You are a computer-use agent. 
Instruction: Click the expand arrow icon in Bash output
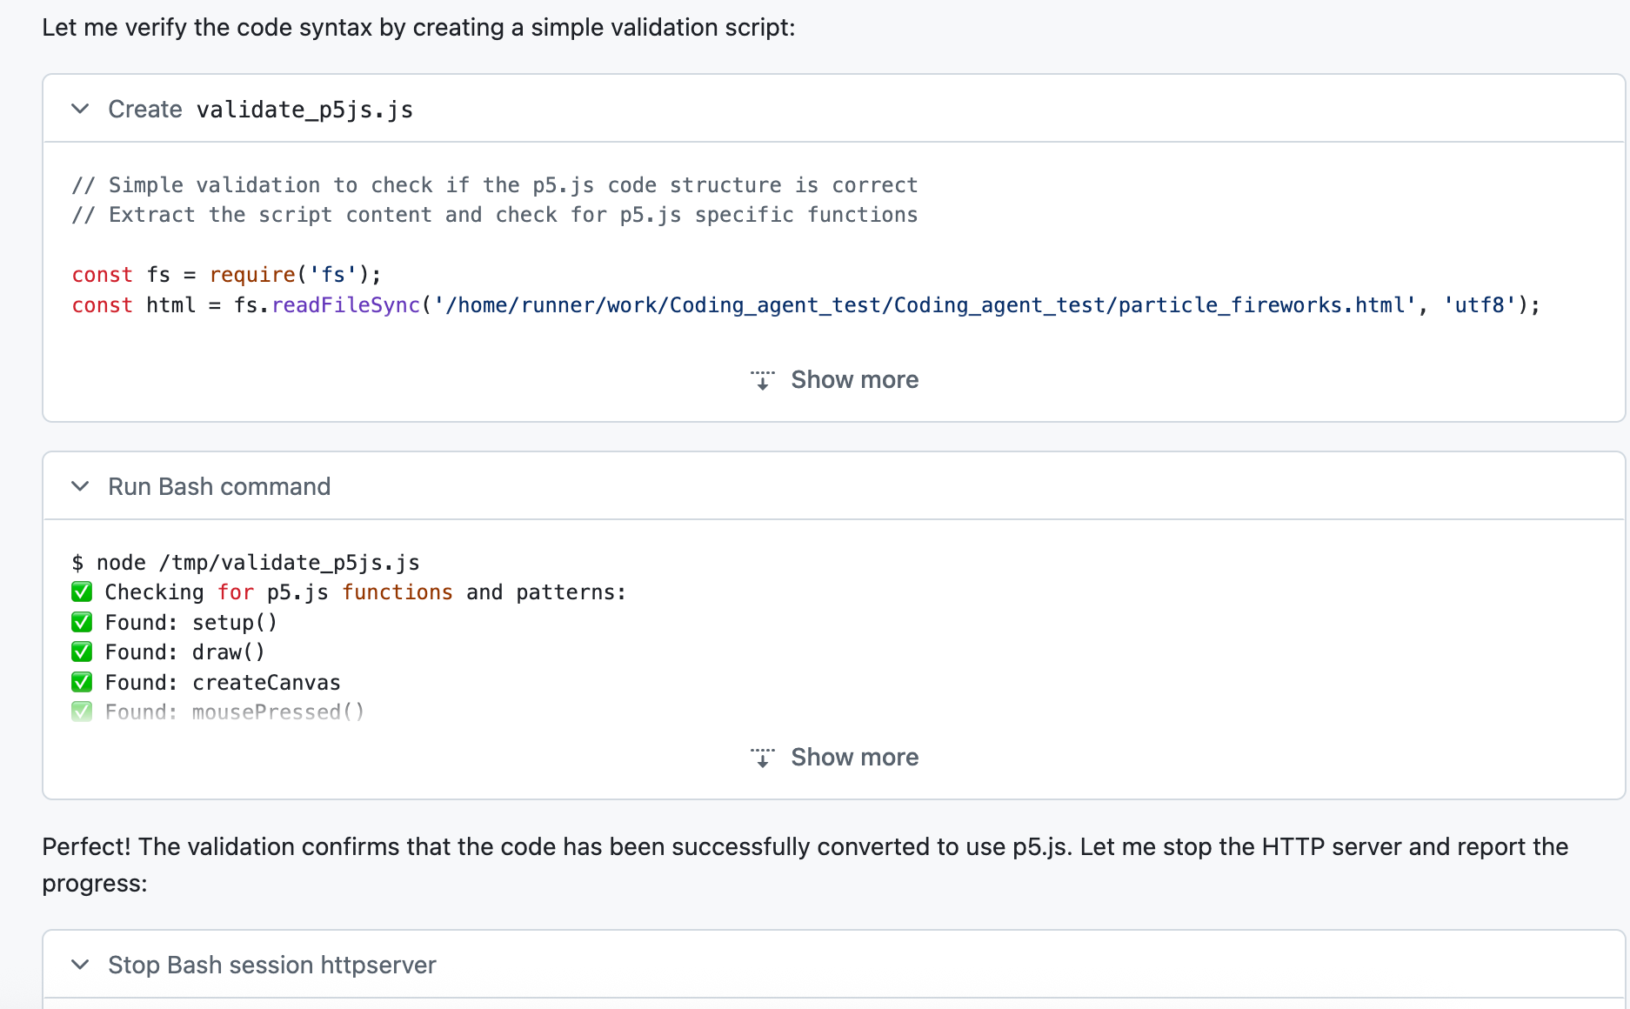tap(762, 758)
